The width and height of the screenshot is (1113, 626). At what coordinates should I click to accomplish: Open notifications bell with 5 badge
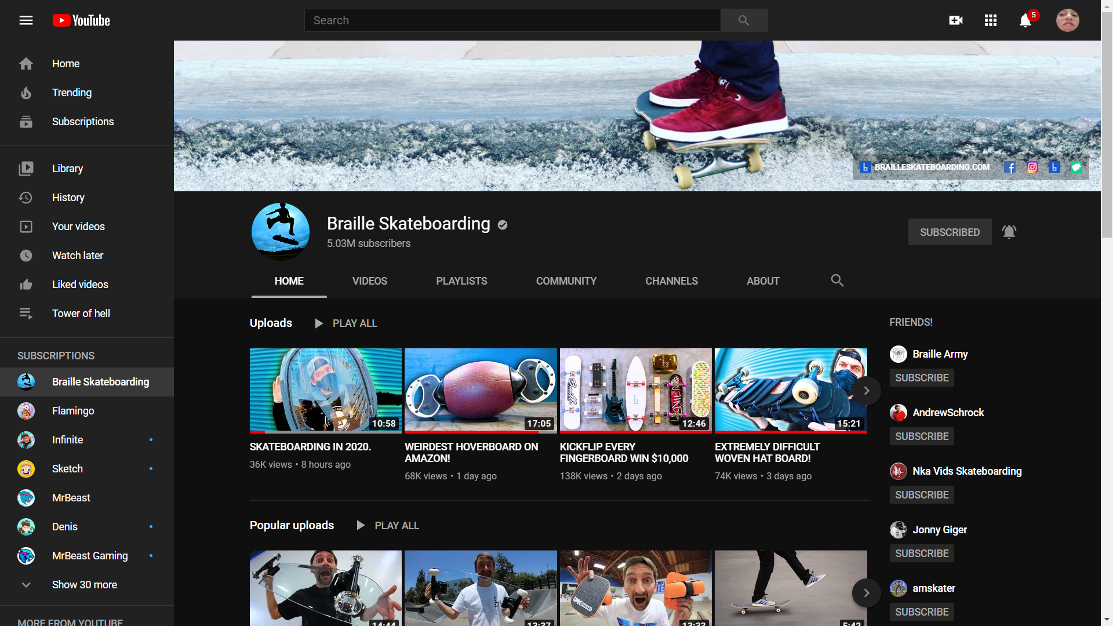point(1026,20)
